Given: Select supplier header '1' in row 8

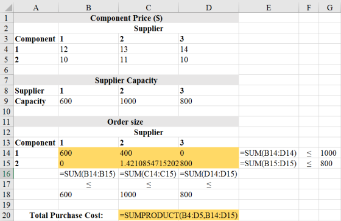Looking at the screenshot, I should (88, 91).
